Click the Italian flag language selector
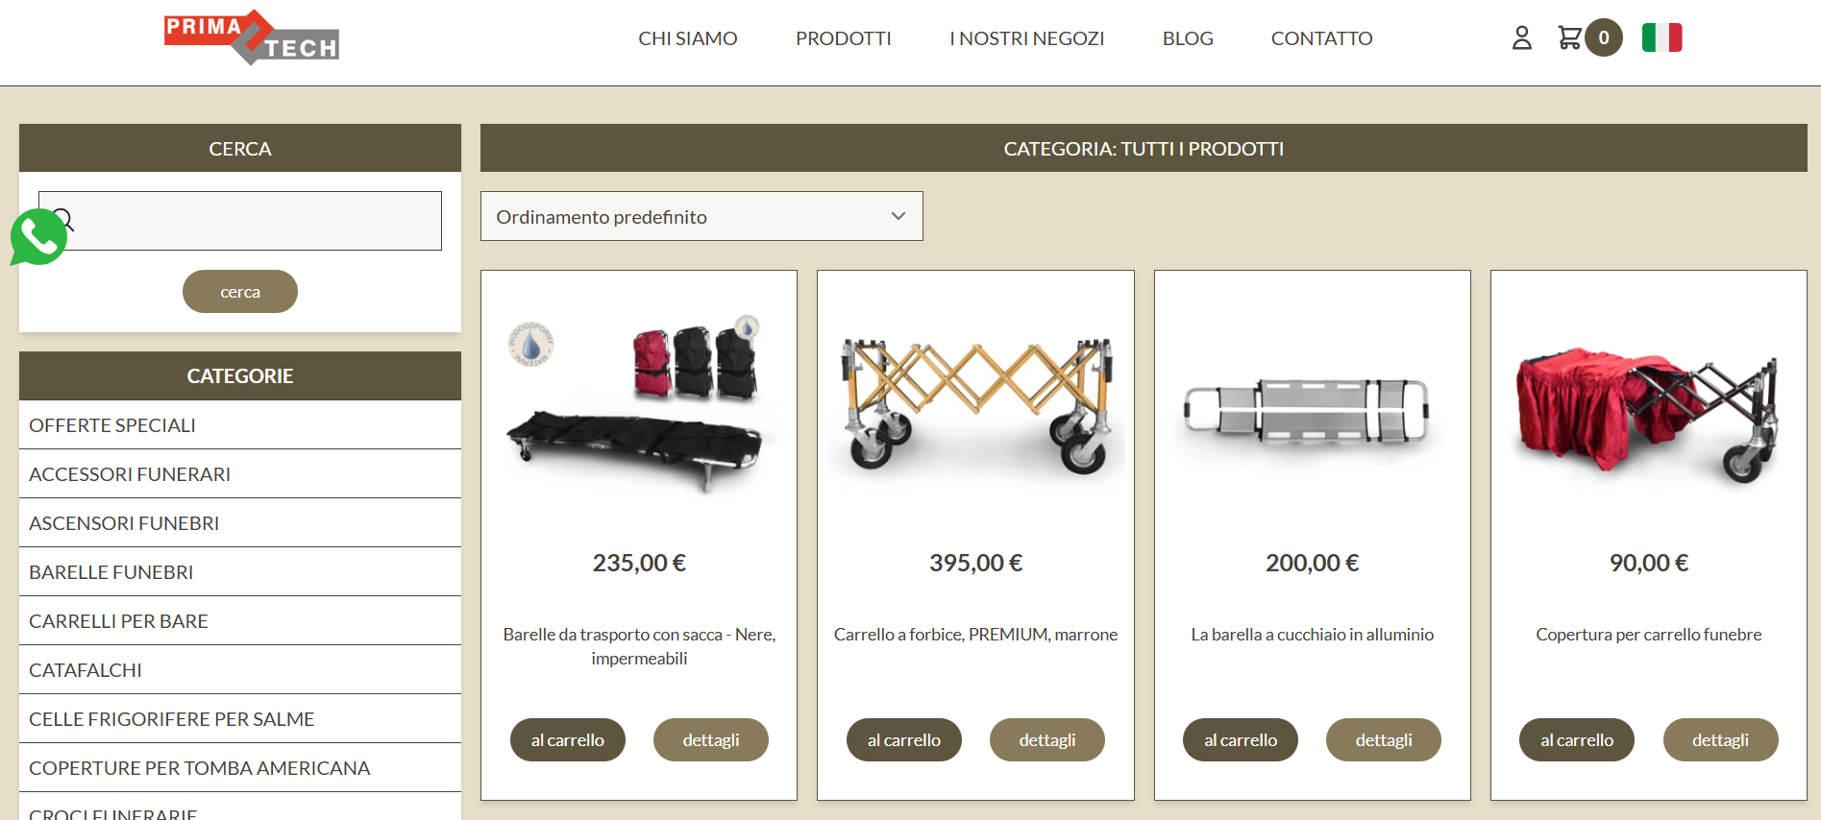The image size is (1821, 820). pyautogui.click(x=1661, y=38)
